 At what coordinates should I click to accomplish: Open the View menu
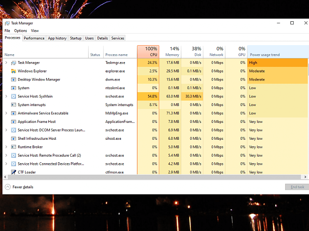click(35, 31)
